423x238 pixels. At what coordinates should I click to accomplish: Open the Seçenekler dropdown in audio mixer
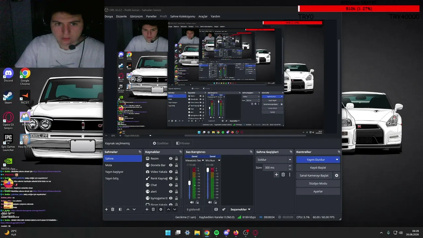click(240, 209)
